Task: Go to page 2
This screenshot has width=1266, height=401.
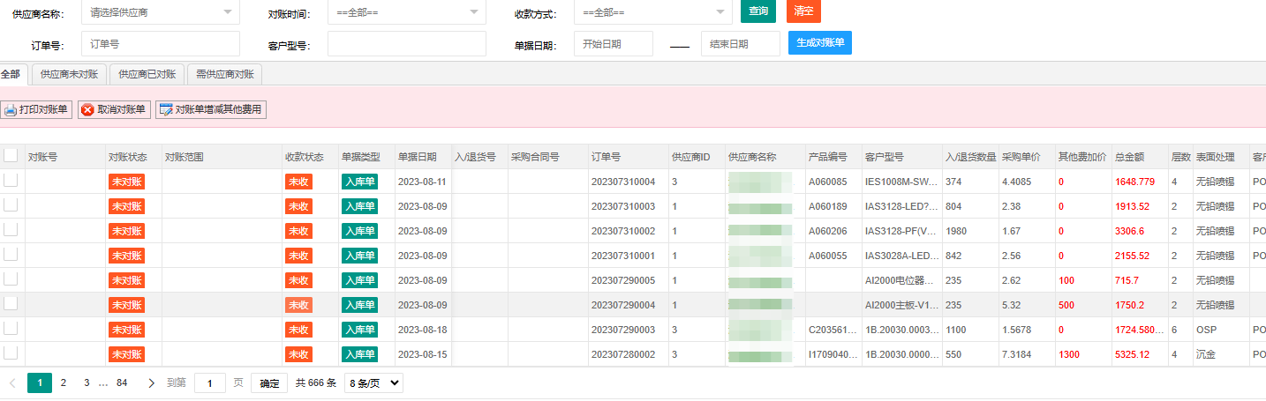Action: 64,383
